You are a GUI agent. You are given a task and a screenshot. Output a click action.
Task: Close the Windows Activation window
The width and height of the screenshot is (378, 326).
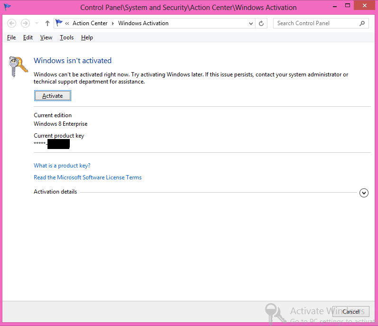click(x=365, y=5)
